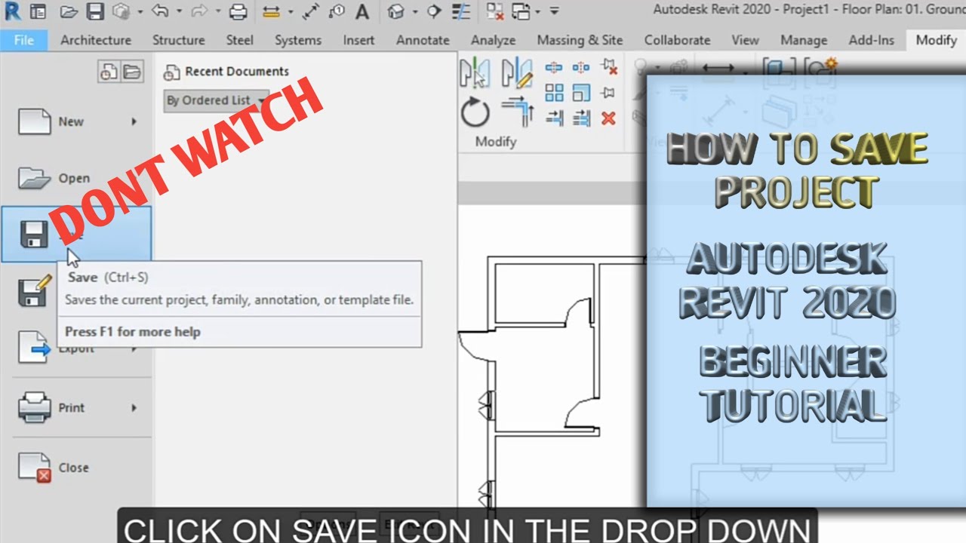Open Sync with Central dropdown arrow
Image resolution: width=966 pixels, height=543 pixels.
(x=140, y=11)
